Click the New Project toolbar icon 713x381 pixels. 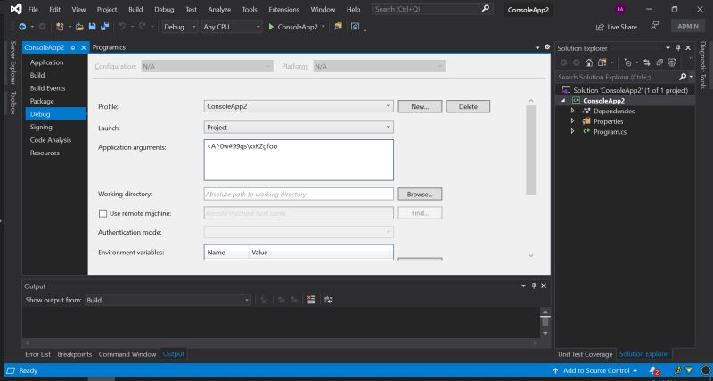(60, 27)
